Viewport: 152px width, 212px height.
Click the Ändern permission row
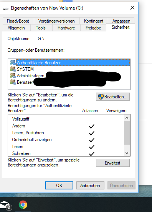click(x=66, y=126)
